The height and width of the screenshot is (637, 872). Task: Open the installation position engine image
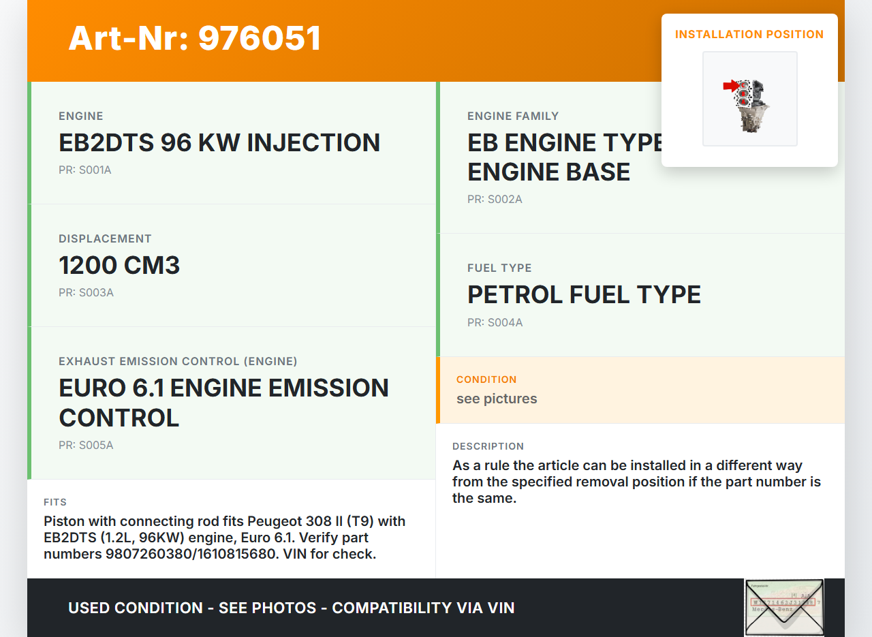tap(750, 99)
